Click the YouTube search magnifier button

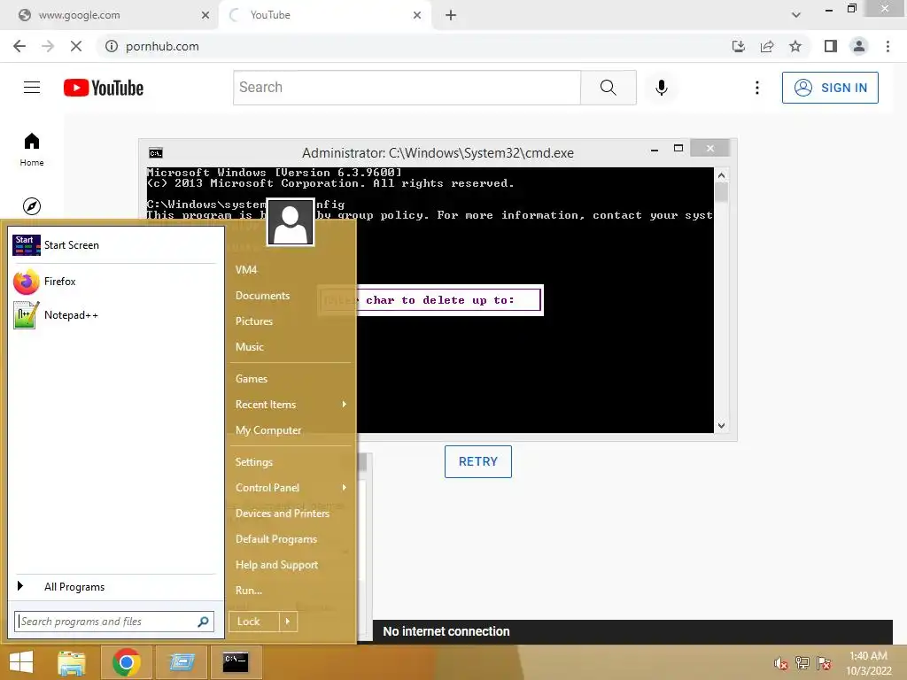pyautogui.click(x=608, y=88)
